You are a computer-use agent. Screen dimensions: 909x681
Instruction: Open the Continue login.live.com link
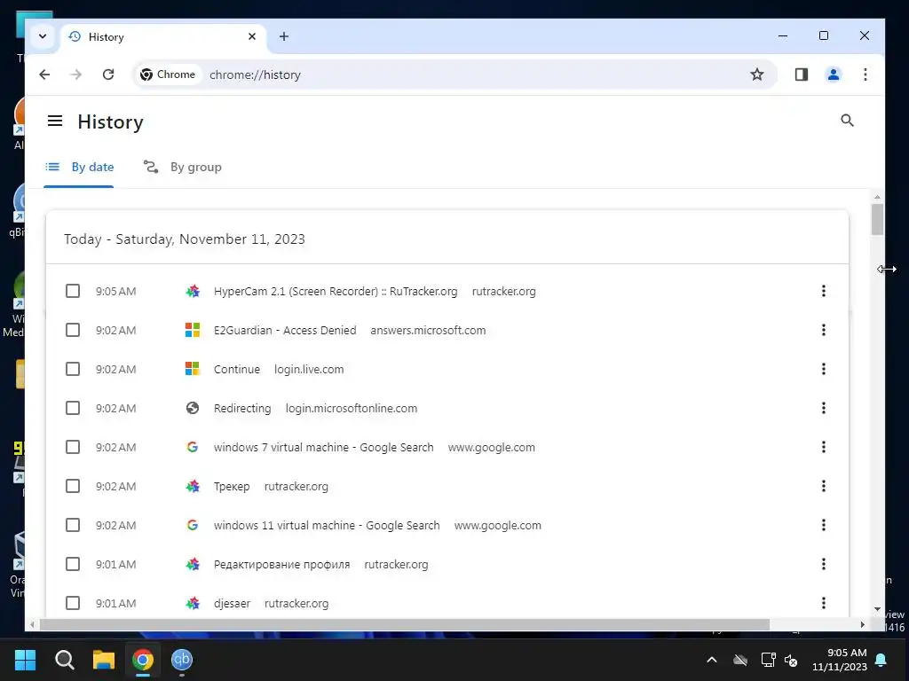point(237,369)
